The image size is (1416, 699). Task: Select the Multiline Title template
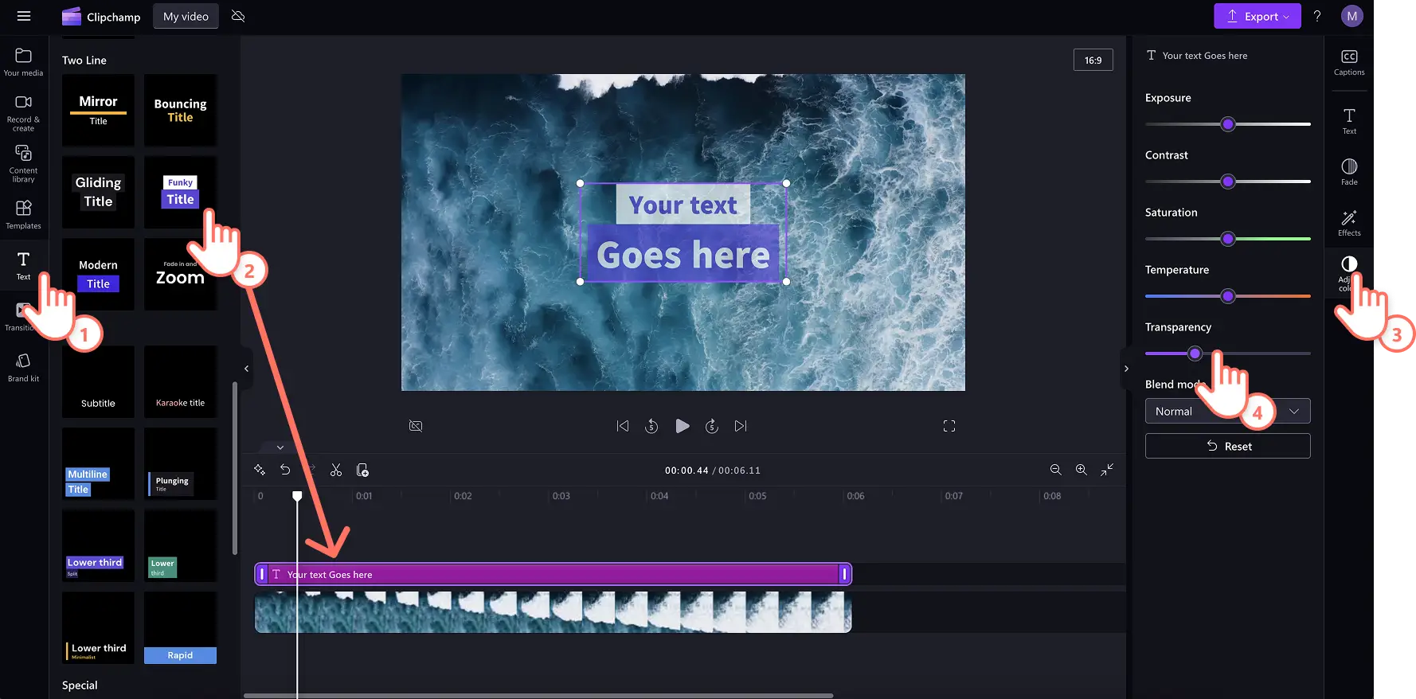click(x=98, y=464)
